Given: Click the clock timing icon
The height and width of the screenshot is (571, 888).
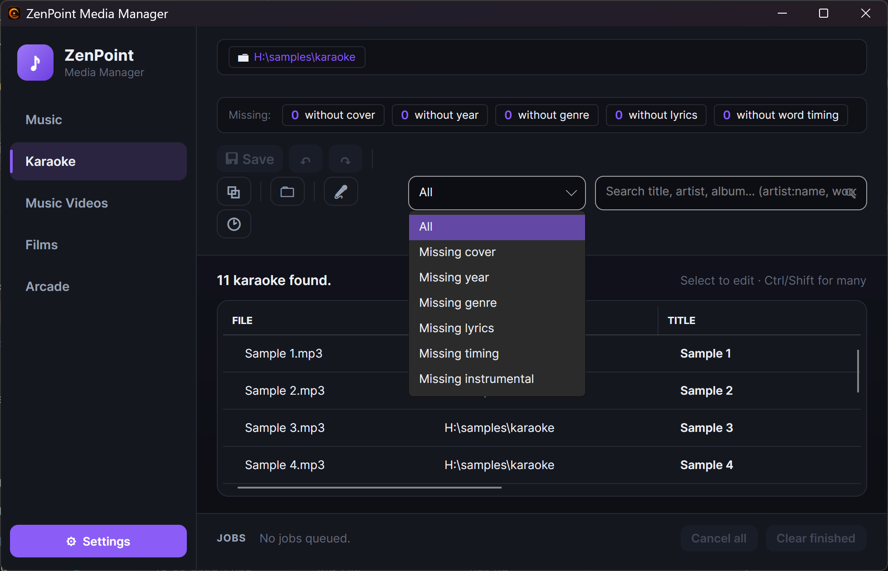Looking at the screenshot, I should (x=234, y=224).
